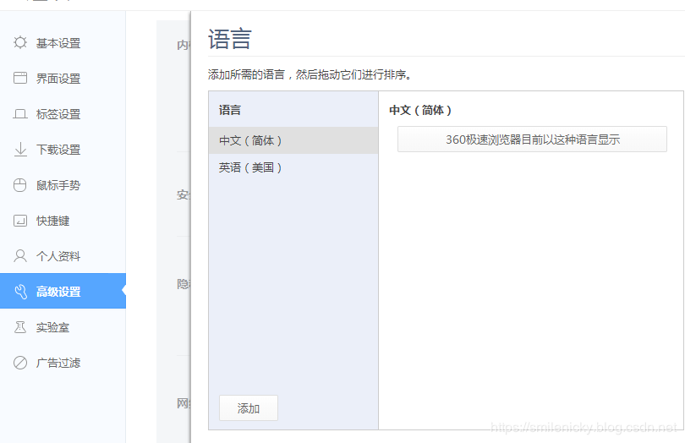
Task: Click the flask icon for 实验室
Action: click(20, 327)
